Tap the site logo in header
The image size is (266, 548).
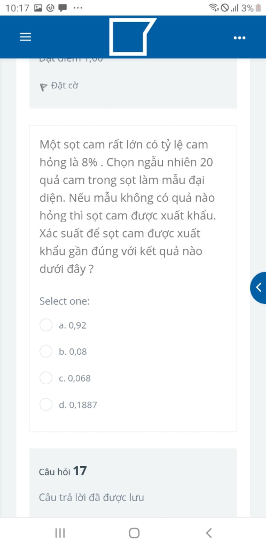[x=133, y=37]
